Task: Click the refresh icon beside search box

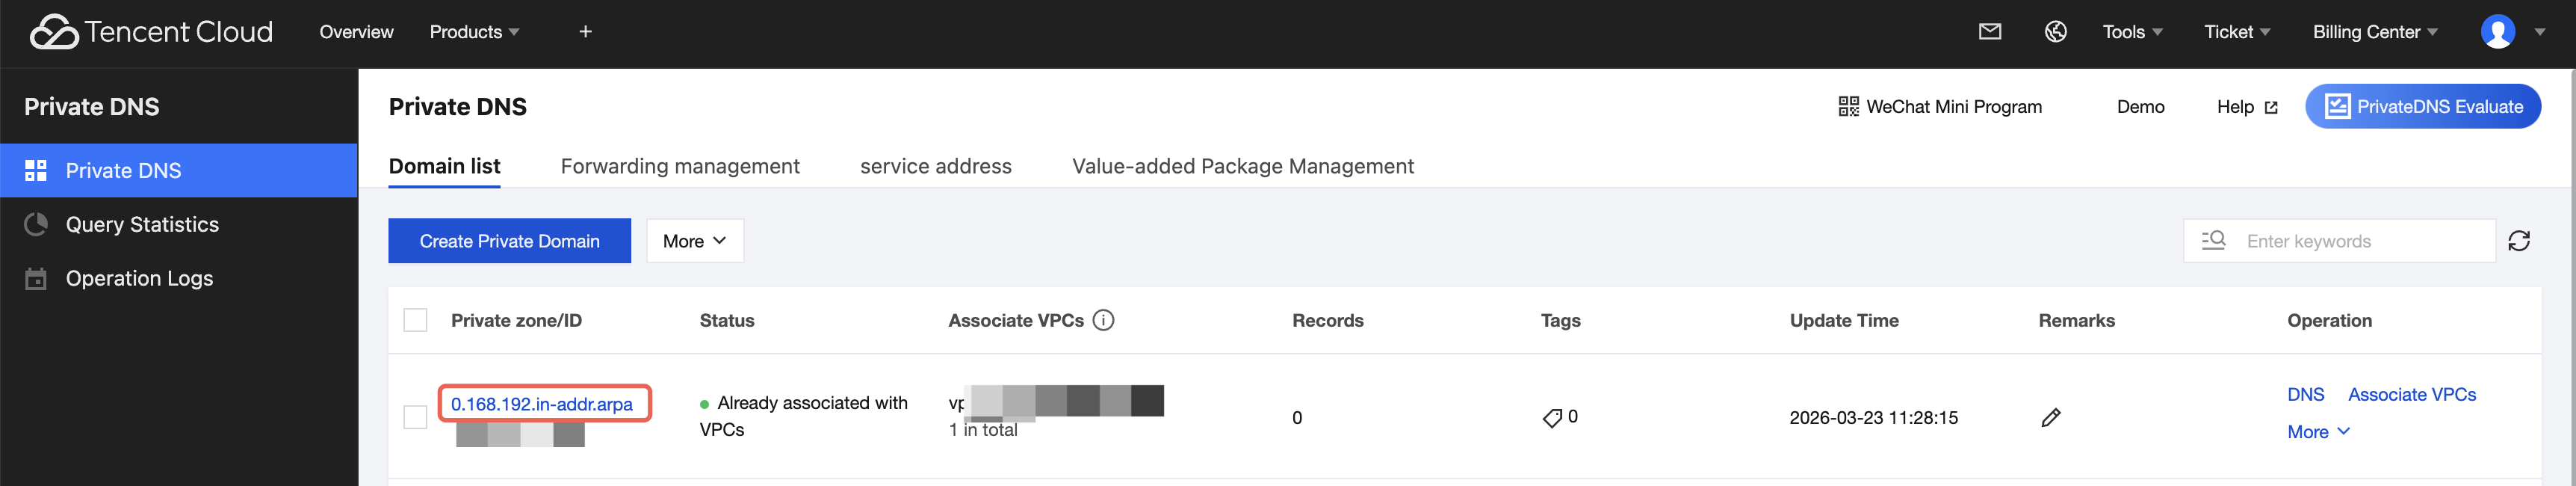Action: (x=2519, y=241)
